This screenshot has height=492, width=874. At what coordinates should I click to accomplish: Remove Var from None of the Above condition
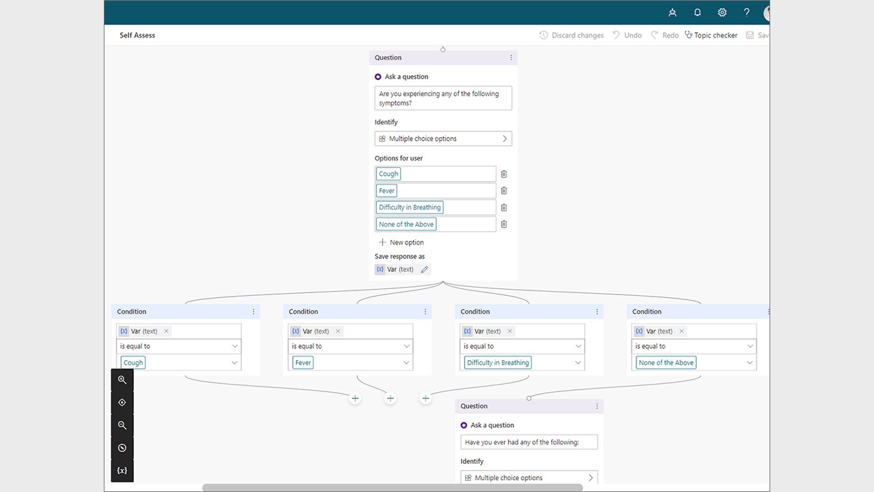pos(681,331)
